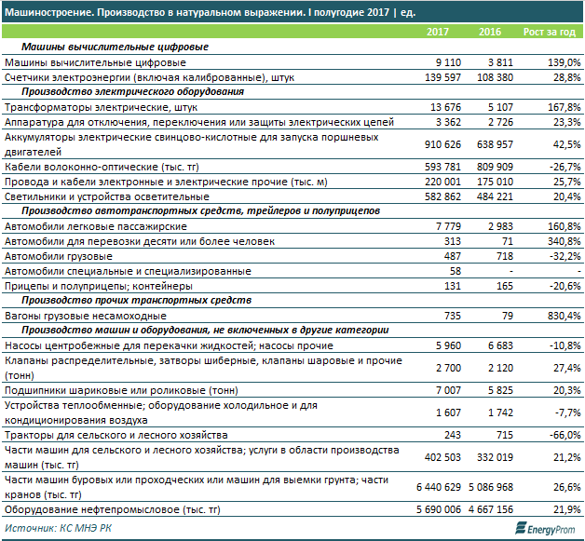
Task: Click the 2017 column header
Action: (x=438, y=32)
